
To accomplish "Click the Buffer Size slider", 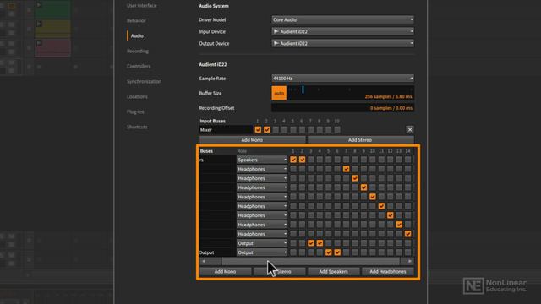I will [350, 93].
